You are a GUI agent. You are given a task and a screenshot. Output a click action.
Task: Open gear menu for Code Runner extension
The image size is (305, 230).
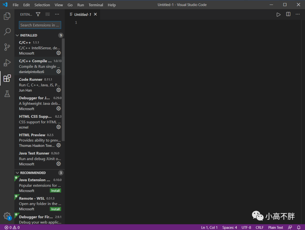[58, 90]
